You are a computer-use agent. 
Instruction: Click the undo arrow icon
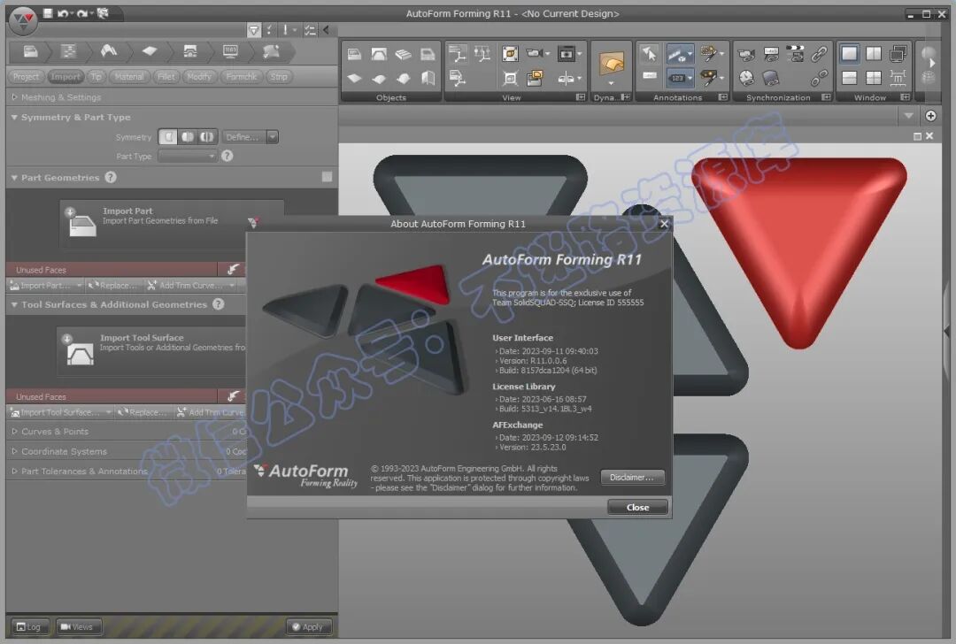(62, 12)
